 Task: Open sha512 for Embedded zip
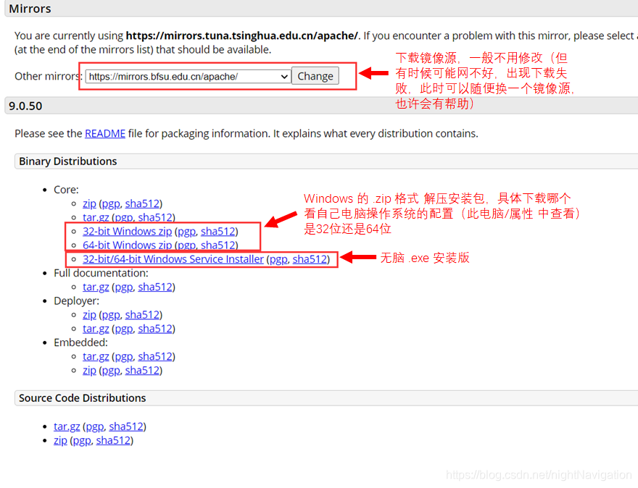pos(142,371)
